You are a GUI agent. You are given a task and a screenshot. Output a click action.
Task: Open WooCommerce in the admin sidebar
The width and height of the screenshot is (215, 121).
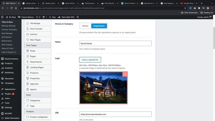pos(11,59)
